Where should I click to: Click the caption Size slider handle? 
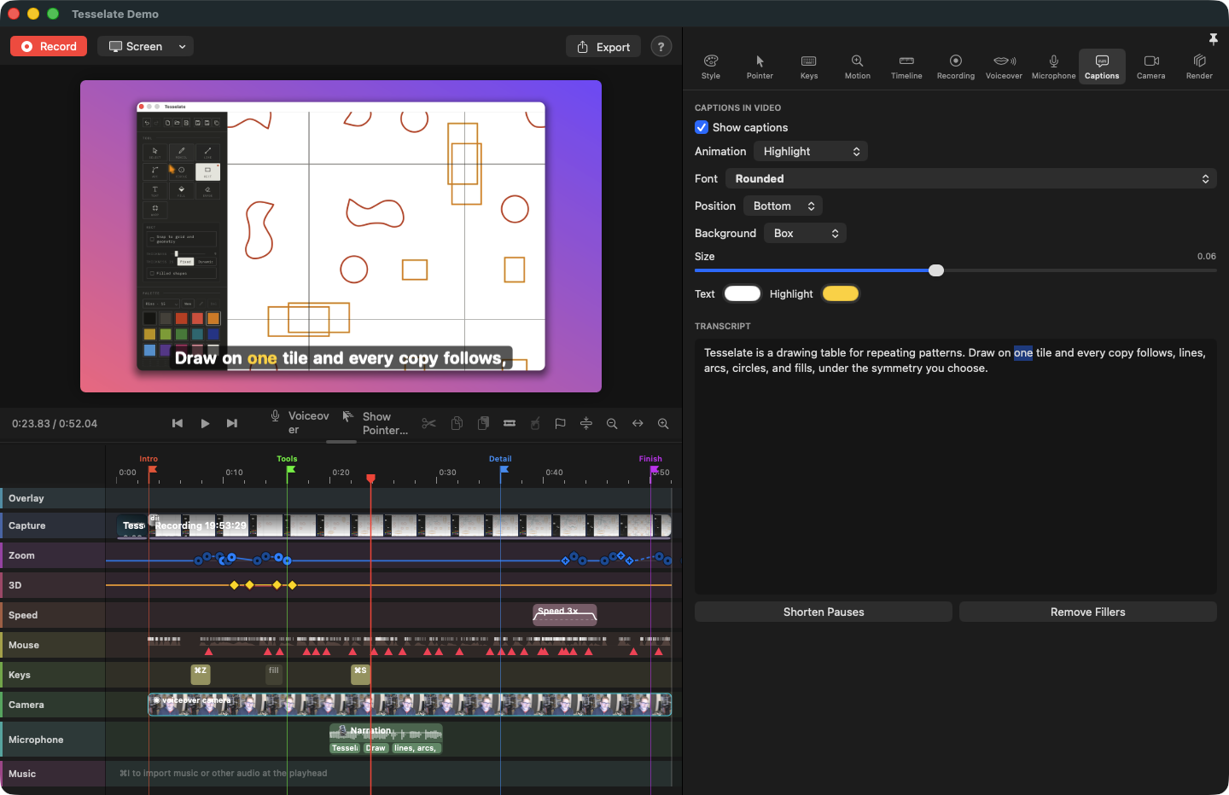coord(936,270)
